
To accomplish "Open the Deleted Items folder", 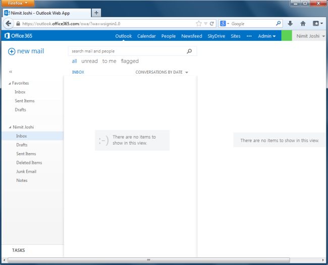I will (29, 163).
